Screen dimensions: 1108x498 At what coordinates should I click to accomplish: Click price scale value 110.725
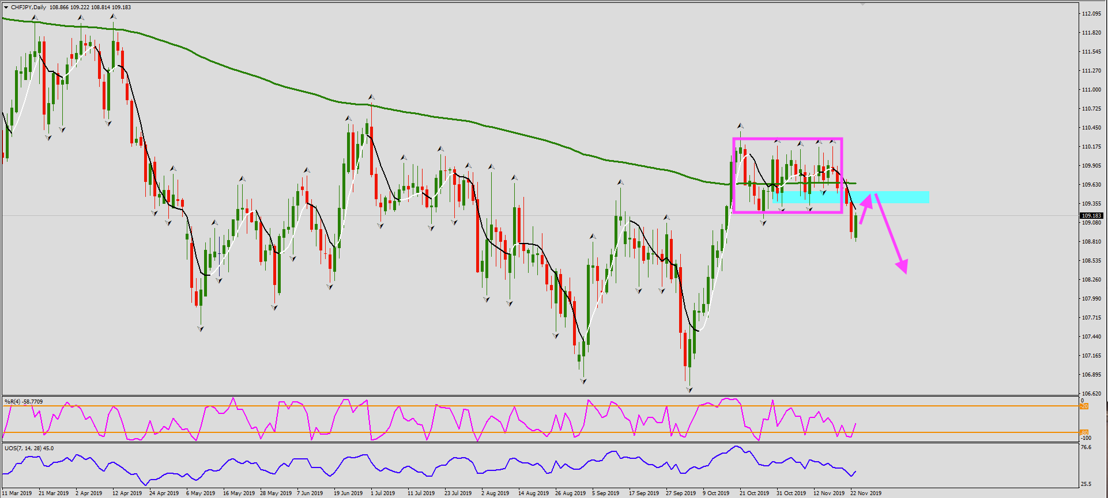[1092, 109]
